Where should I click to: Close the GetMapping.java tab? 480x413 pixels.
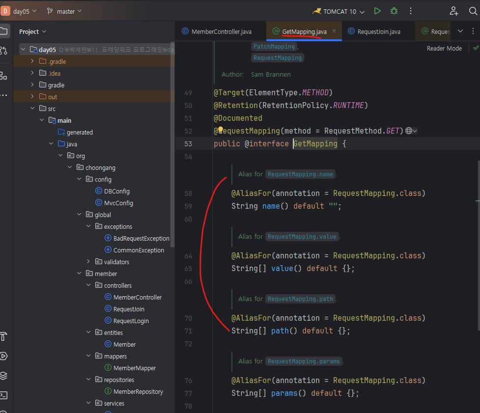pyautogui.click(x=334, y=31)
